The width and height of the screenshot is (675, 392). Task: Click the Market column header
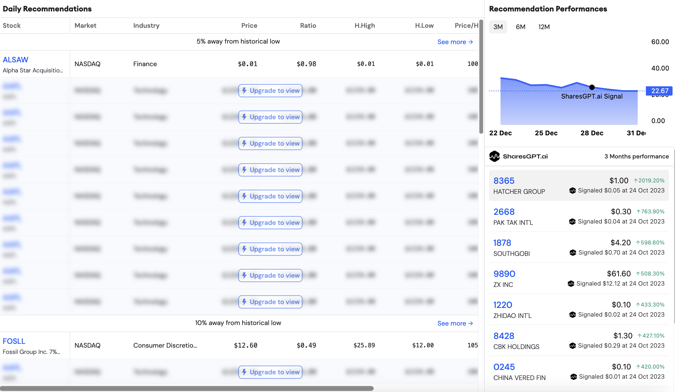click(x=85, y=26)
